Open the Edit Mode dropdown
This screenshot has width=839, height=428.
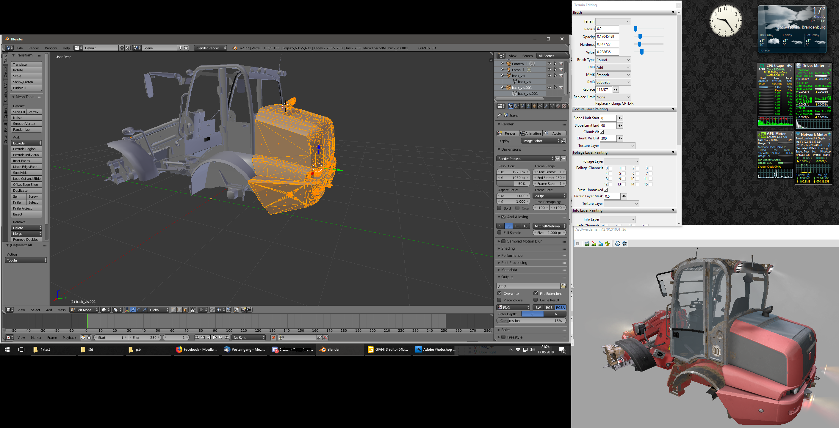[84, 310]
